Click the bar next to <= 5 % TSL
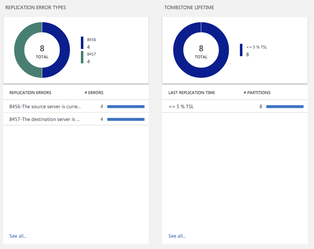The width and height of the screenshot is (314, 249). point(284,106)
